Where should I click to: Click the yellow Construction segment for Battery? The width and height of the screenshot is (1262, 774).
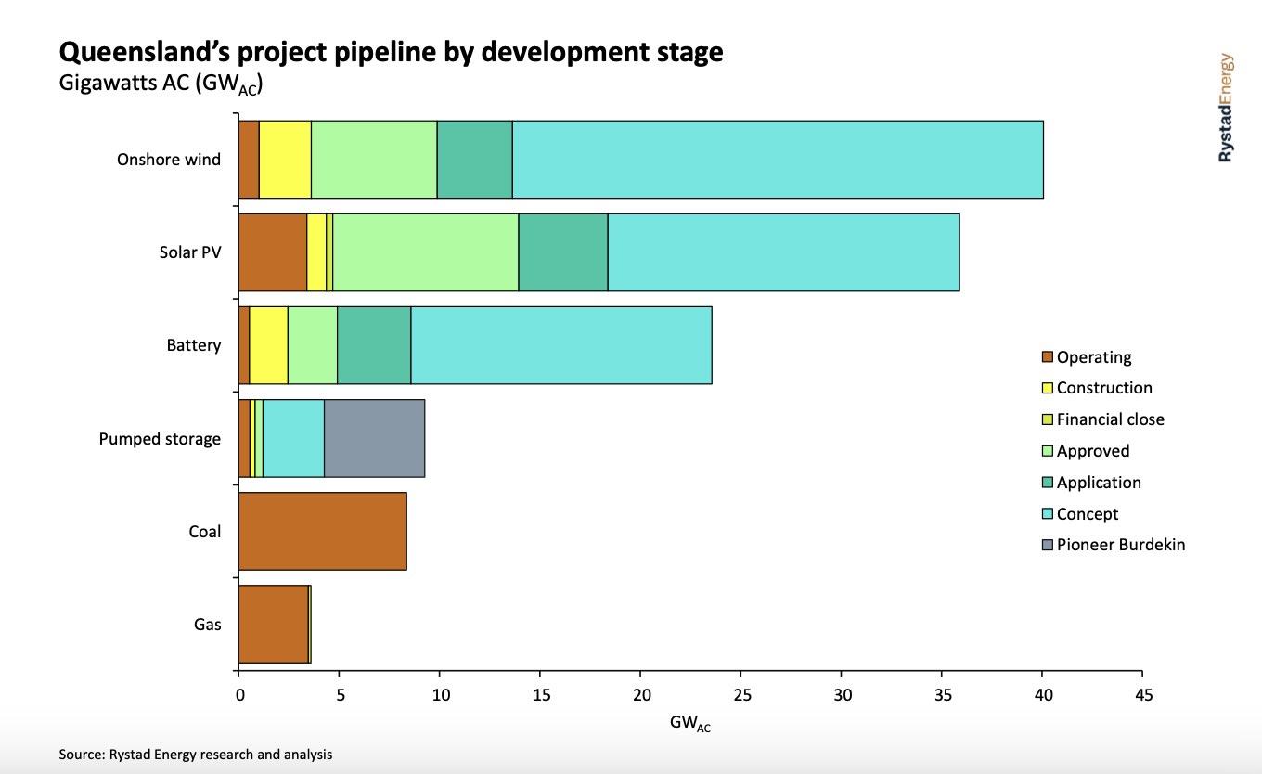[x=267, y=344]
